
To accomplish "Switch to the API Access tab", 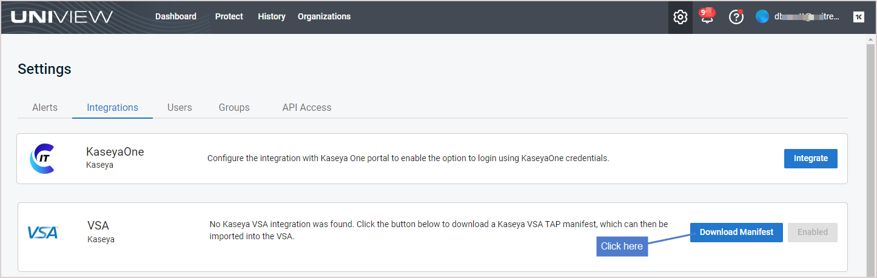I will click(x=307, y=107).
